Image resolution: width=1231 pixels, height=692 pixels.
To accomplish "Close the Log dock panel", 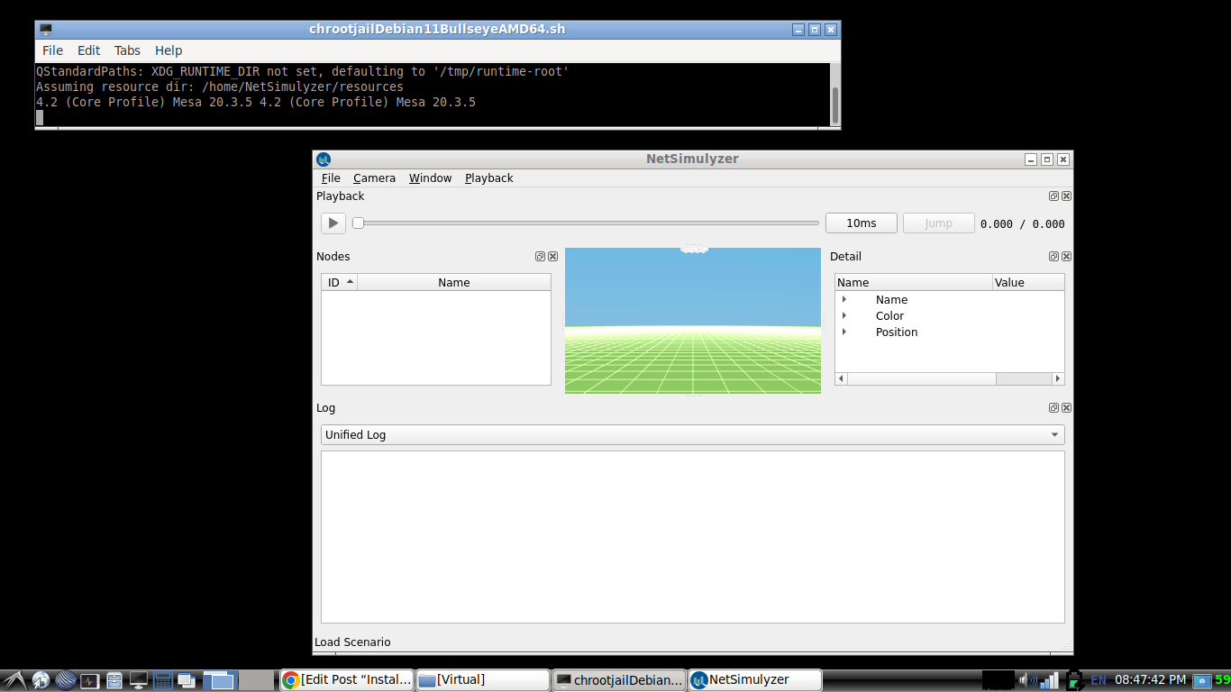I will point(1066,407).
